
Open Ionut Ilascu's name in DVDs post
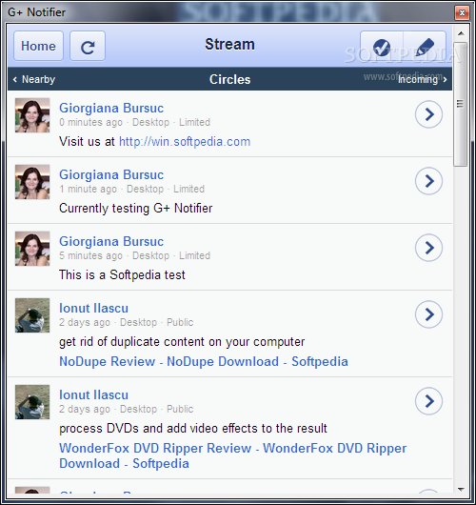click(93, 394)
